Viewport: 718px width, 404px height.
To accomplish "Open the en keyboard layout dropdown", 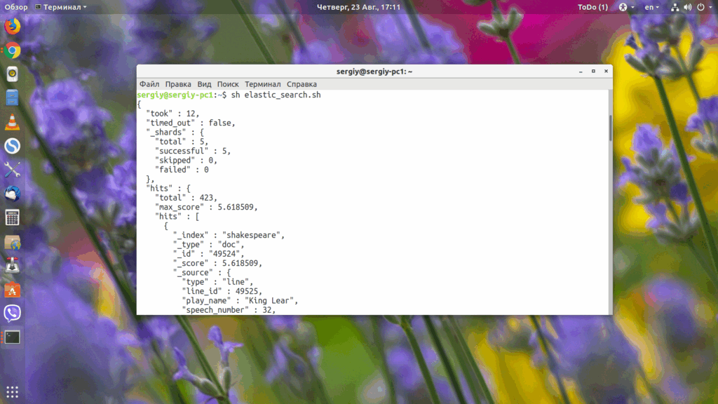I will (651, 7).
